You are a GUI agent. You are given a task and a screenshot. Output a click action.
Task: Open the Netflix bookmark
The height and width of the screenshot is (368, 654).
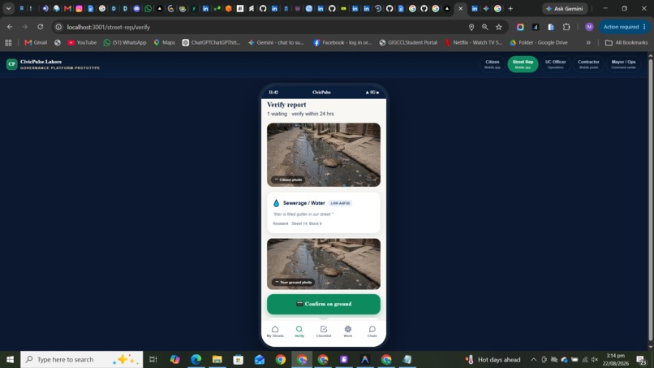coord(473,42)
